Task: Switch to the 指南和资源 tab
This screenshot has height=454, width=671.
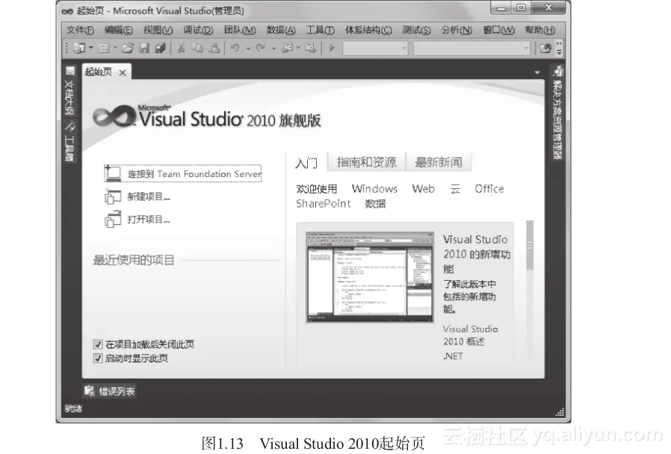Action: click(366, 163)
